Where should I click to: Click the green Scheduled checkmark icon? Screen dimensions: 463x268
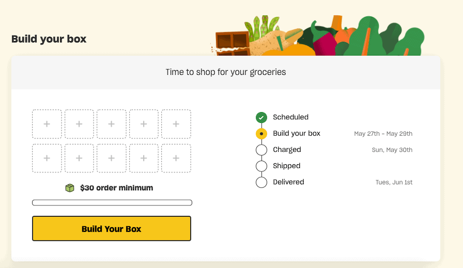261,117
